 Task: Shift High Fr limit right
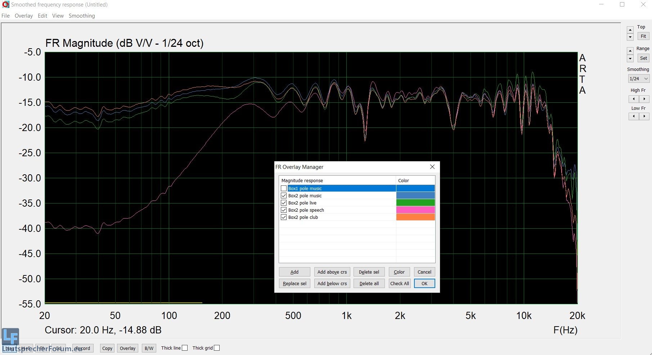(x=644, y=99)
